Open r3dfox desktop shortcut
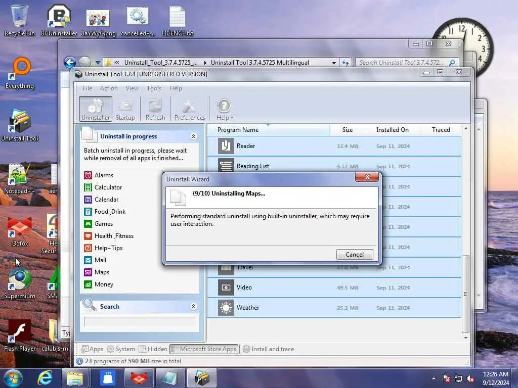The width and height of the screenshot is (518, 388). (19, 231)
